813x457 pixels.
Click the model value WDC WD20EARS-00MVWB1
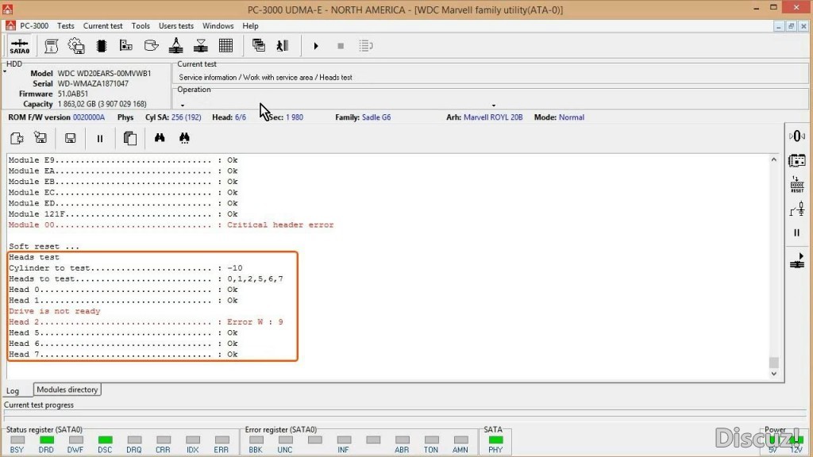pyautogui.click(x=104, y=73)
